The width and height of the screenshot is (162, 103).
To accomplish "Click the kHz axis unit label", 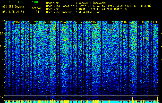I will coord(2,21).
